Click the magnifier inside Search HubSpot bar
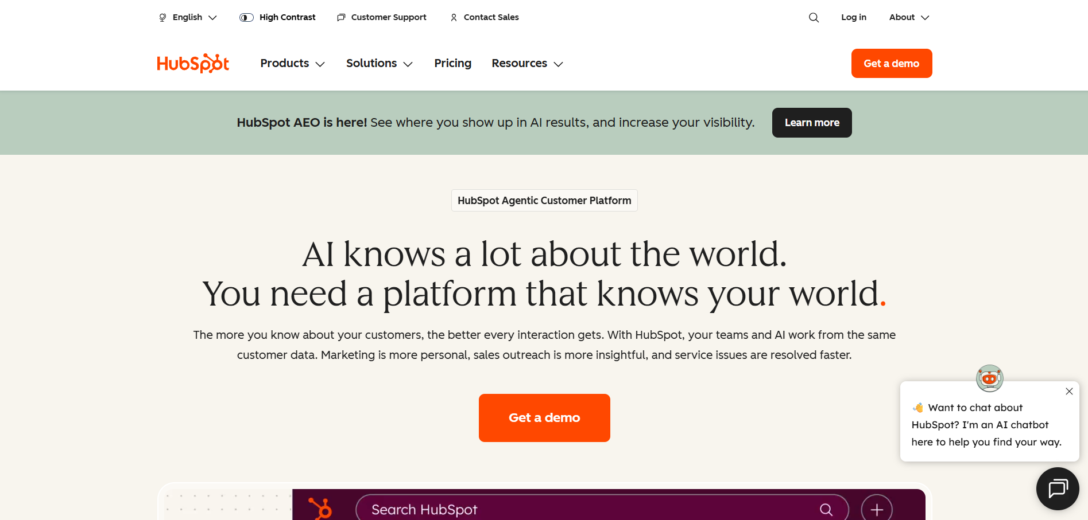 (x=826, y=509)
